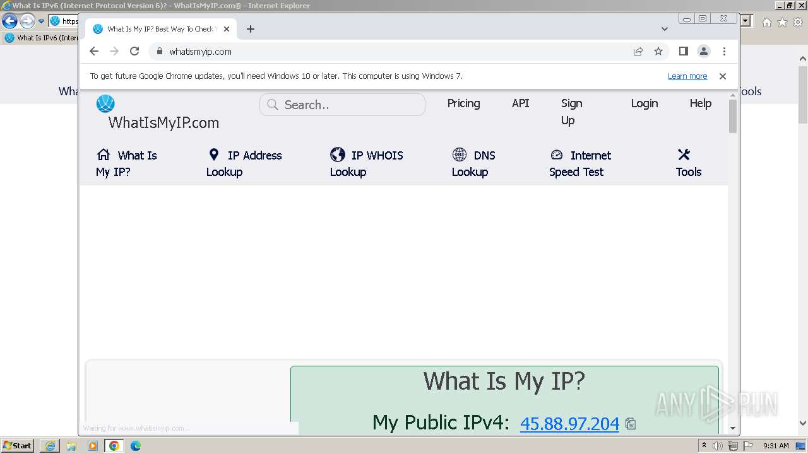Click into the Search.. field
This screenshot has width=808, height=454.
coord(342,105)
